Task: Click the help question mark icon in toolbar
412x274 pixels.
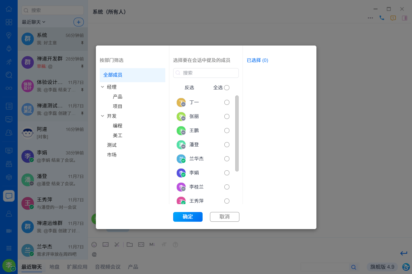Action: (x=175, y=244)
